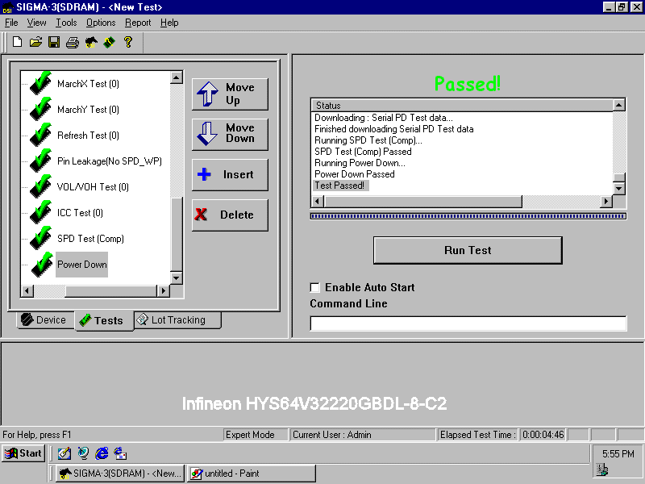
Task: Click the New test file icon
Action: [x=18, y=42]
